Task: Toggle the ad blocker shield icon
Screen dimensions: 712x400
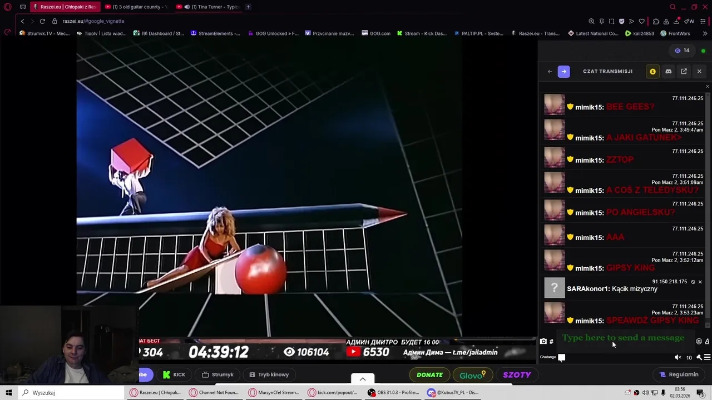Action: tap(621, 21)
